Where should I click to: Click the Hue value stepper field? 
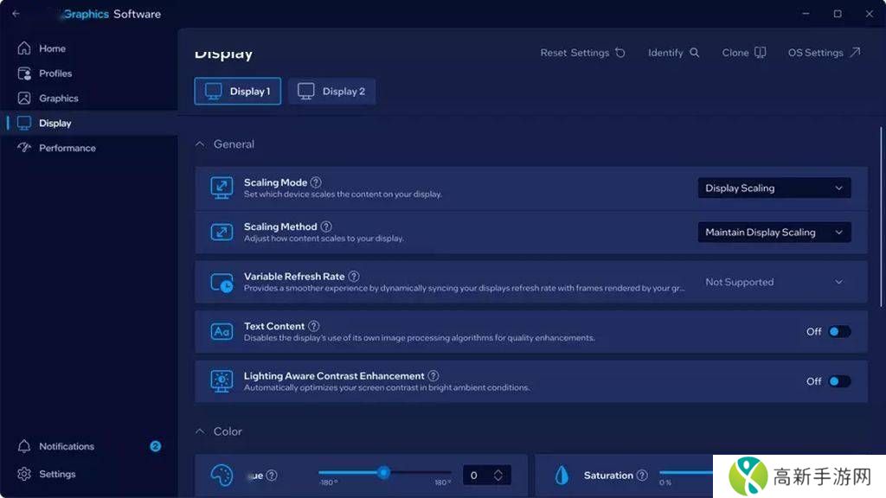pos(485,476)
